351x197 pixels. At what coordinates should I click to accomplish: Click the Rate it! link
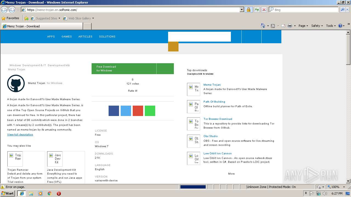coord(133,91)
